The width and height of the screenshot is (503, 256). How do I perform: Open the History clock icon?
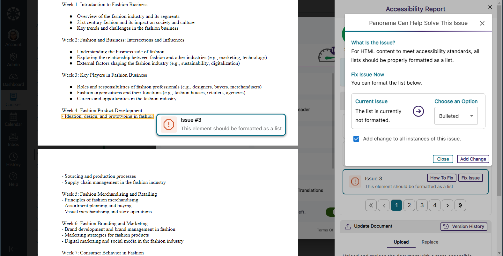[x=13, y=157]
